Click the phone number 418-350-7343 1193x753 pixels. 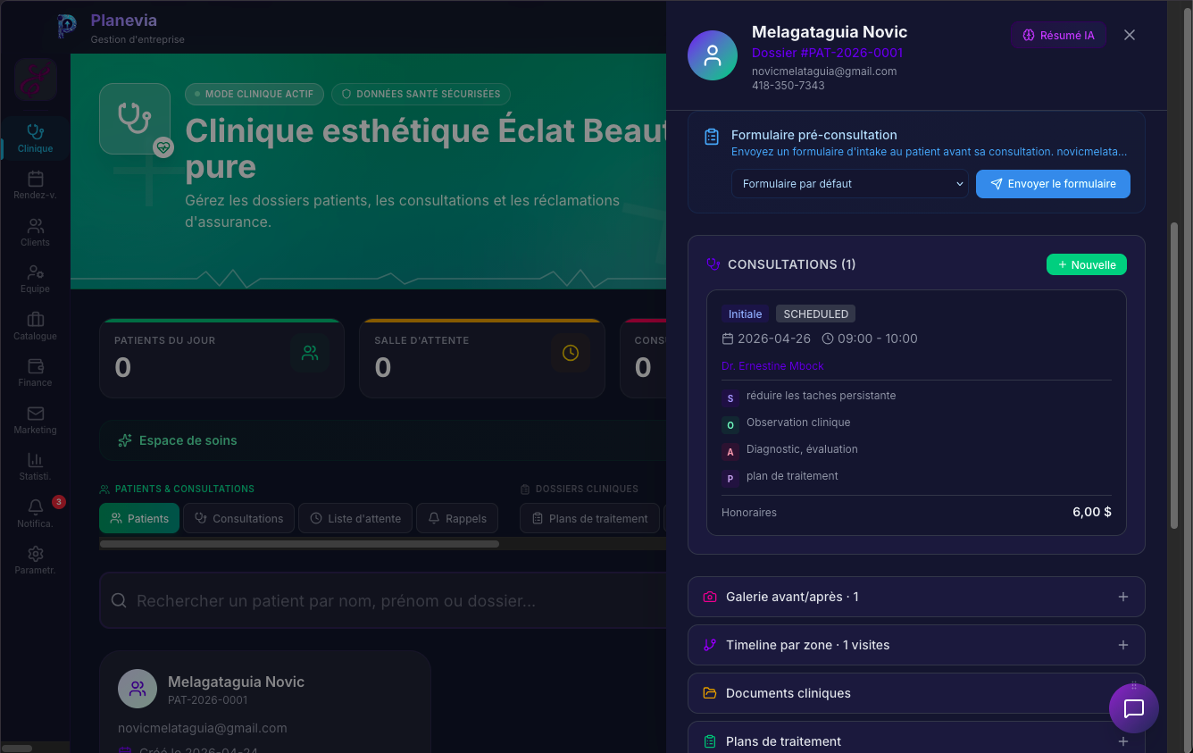[788, 86]
